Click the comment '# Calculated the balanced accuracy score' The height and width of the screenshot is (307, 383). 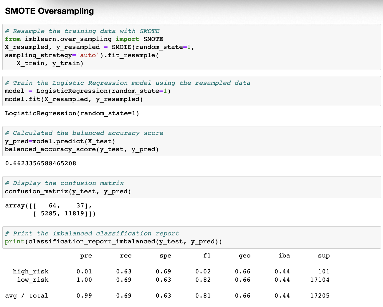coord(84,133)
